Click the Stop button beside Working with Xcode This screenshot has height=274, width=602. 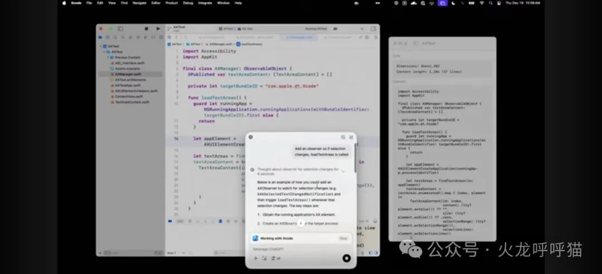343,238
